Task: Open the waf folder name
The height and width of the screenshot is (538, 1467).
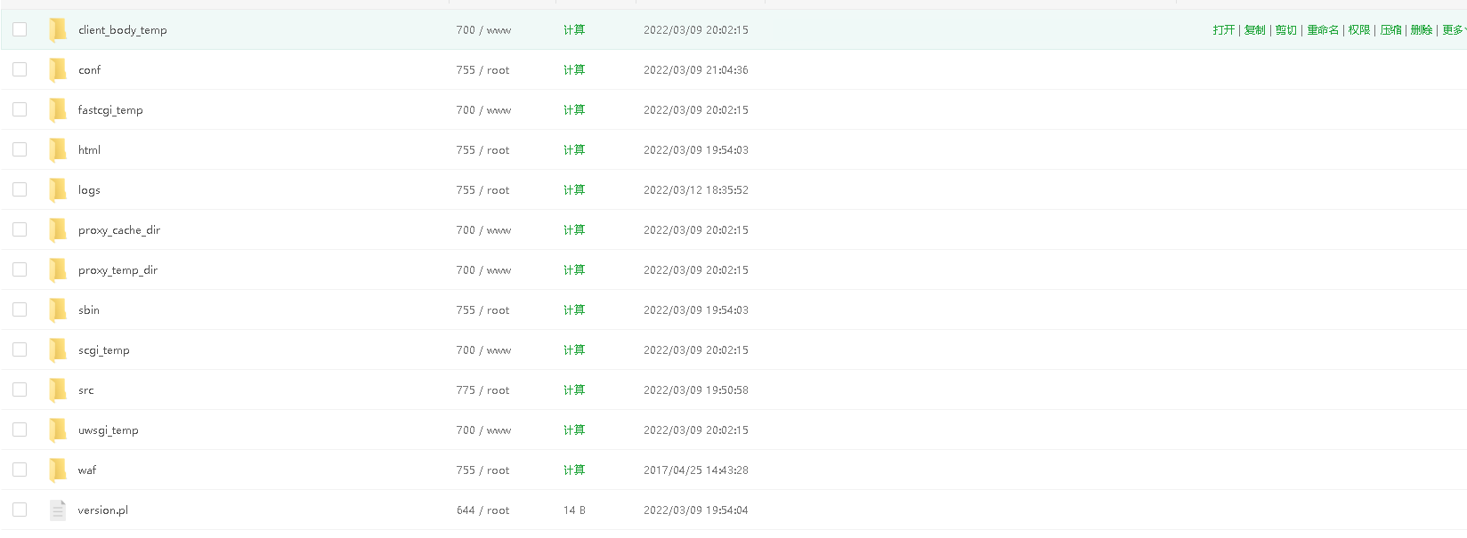Action: point(87,470)
